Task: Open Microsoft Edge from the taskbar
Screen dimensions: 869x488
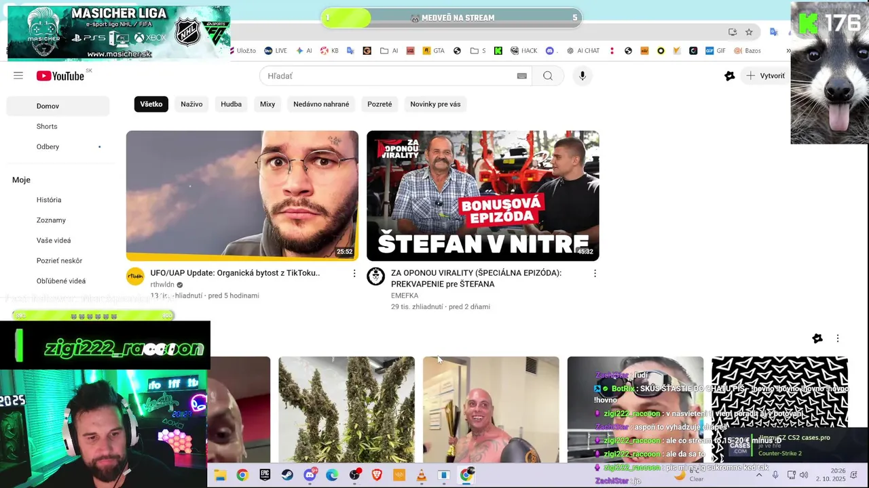Action: click(x=332, y=475)
